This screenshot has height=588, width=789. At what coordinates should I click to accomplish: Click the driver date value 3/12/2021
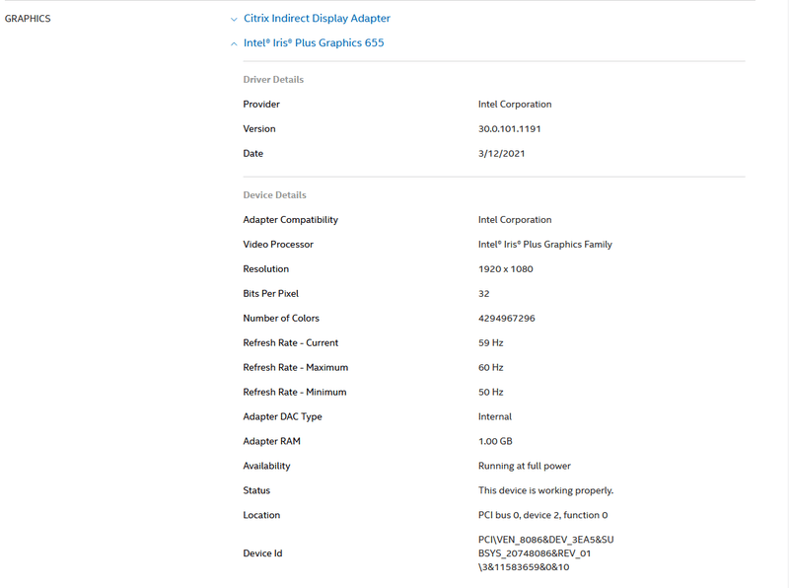501,154
